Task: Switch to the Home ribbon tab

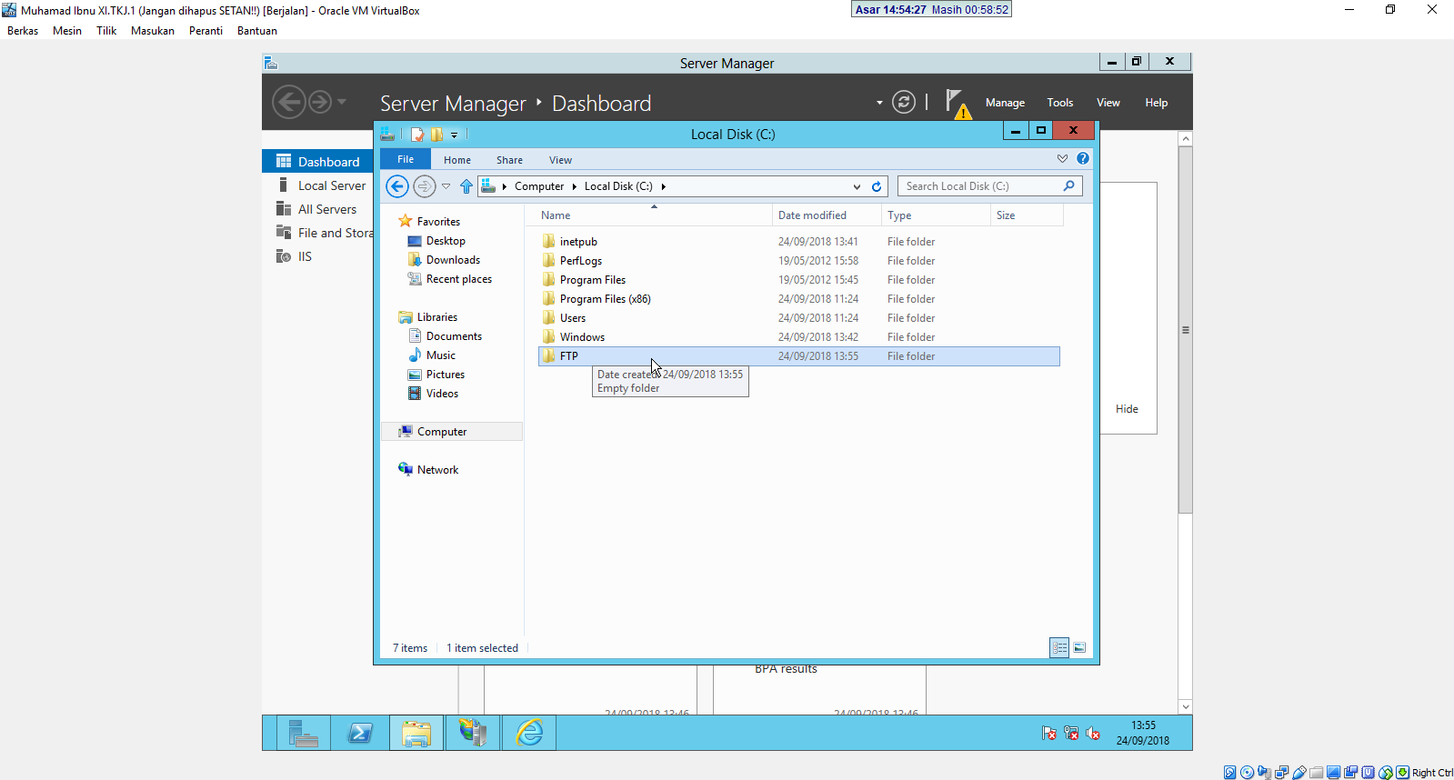Action: [x=457, y=160]
